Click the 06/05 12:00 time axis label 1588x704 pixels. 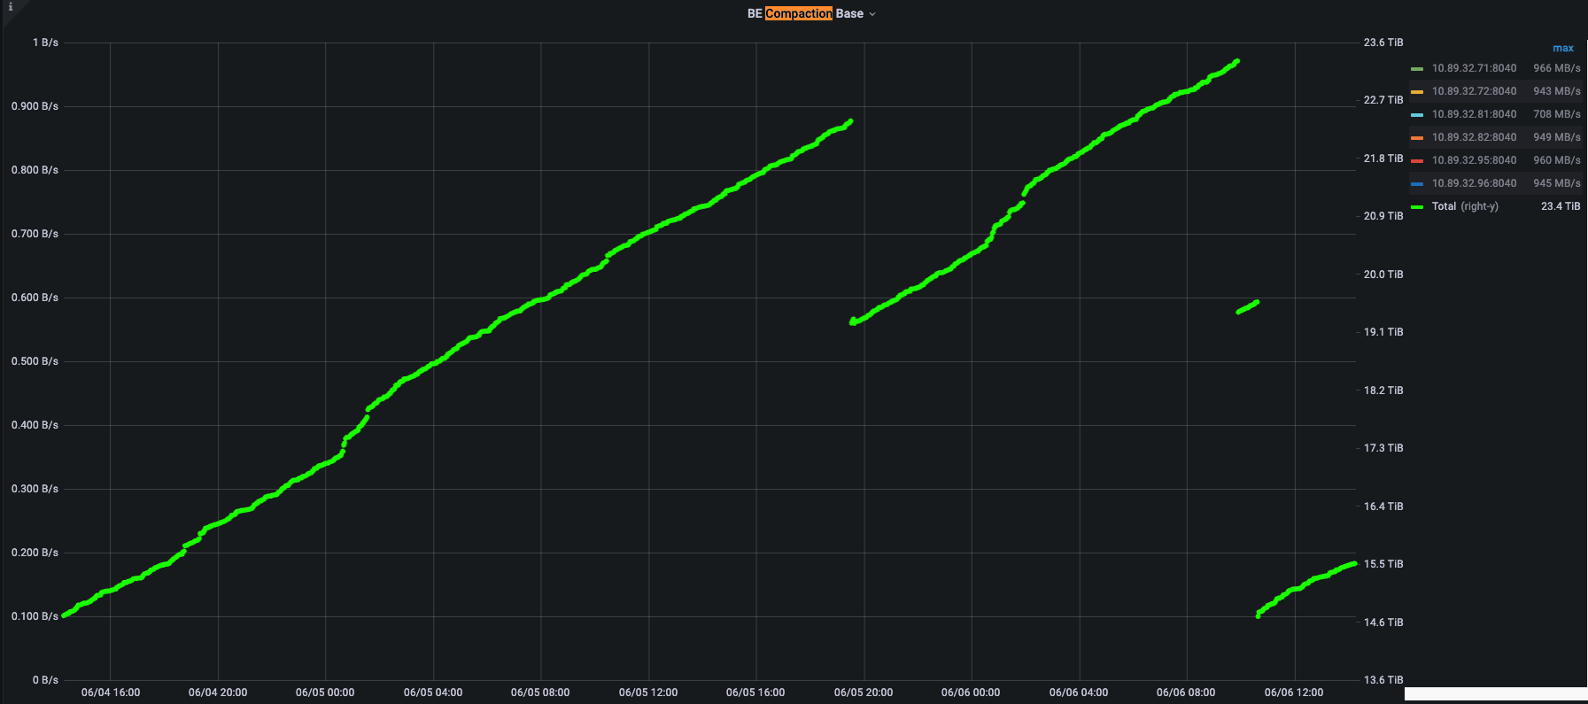(x=647, y=692)
